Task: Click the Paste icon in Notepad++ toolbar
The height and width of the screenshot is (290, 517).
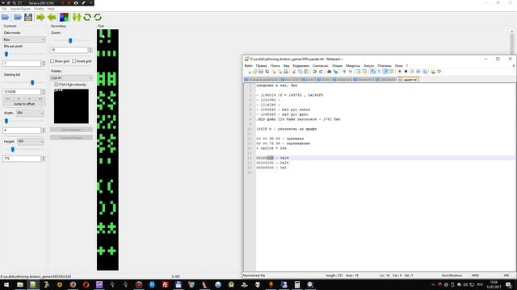Action: [306, 72]
